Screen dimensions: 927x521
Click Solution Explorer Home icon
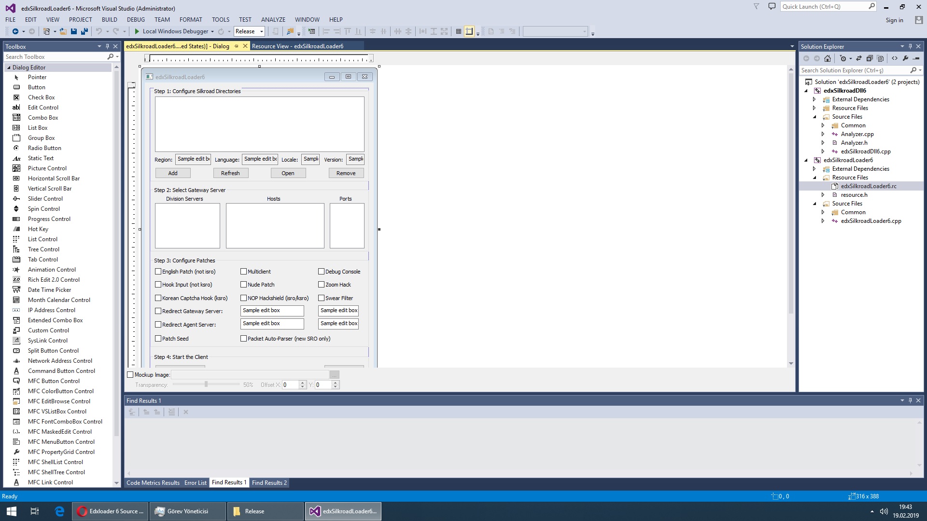828,58
